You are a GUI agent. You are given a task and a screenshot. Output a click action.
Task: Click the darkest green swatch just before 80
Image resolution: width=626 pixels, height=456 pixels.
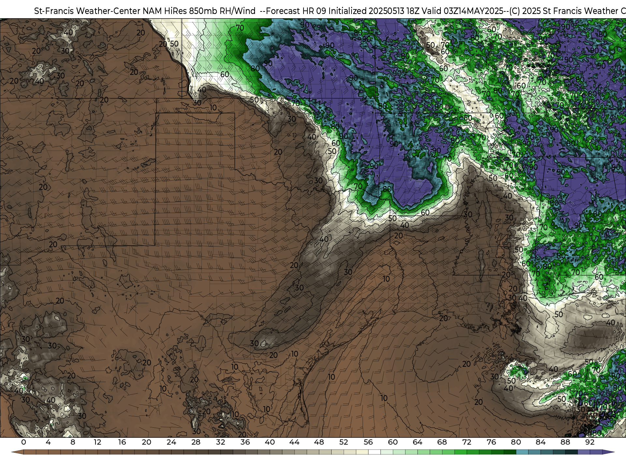(510, 452)
